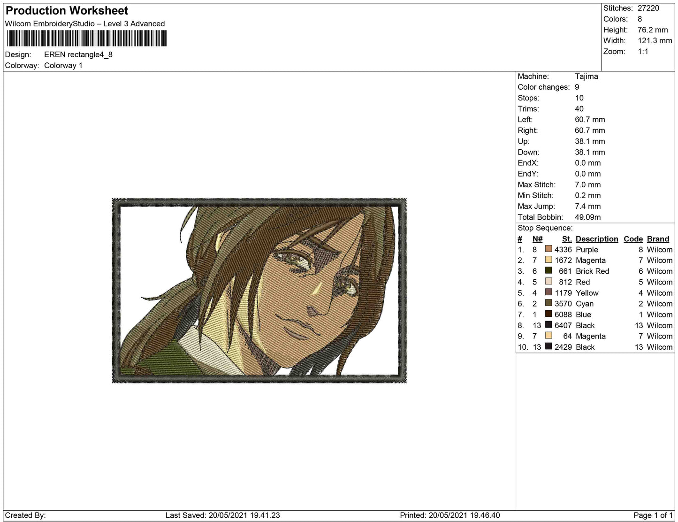Click the "Created By:" footer label
678x522 pixels.
25,515
